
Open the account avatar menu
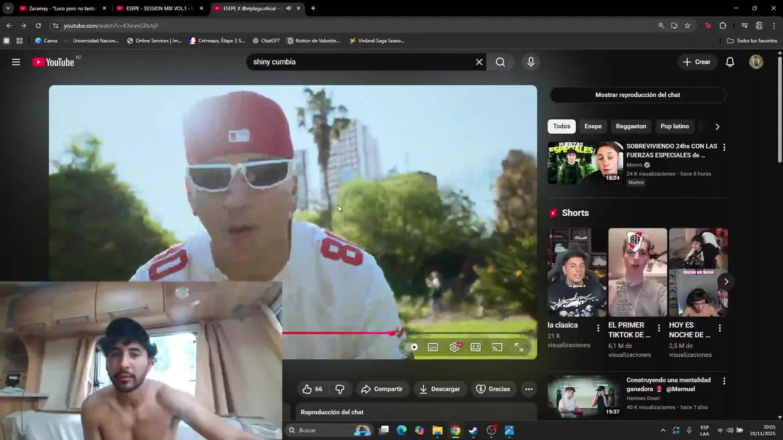click(756, 62)
